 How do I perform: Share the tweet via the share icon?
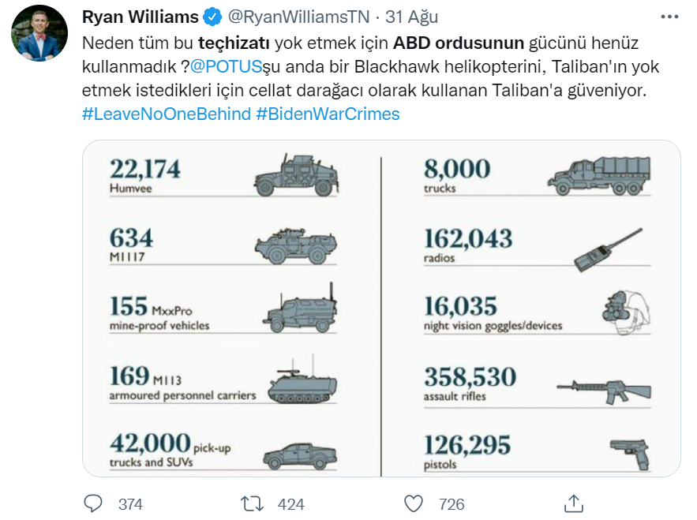[x=574, y=503]
